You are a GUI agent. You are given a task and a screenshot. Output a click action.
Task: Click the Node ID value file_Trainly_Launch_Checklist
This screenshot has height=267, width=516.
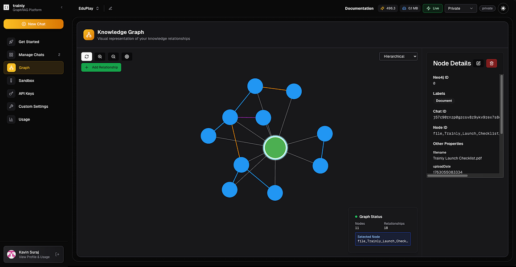(x=466, y=133)
